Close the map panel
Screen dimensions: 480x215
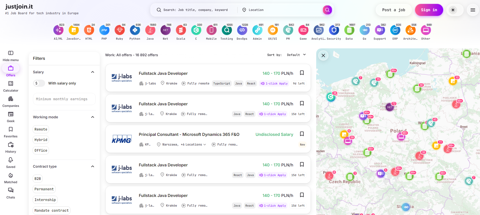coord(323,55)
